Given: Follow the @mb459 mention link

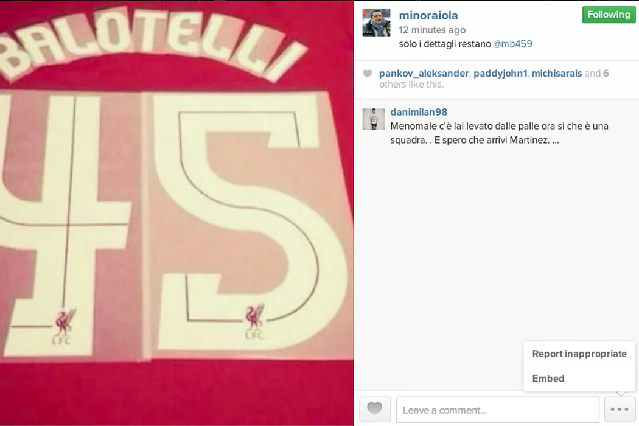Looking at the screenshot, I should click(512, 44).
